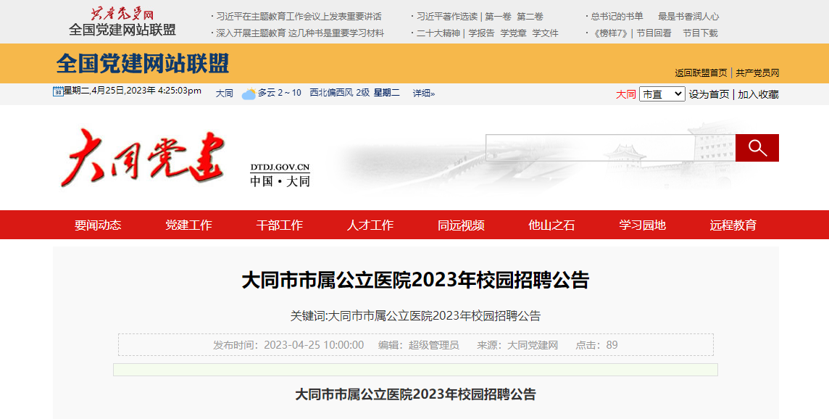The height and width of the screenshot is (419, 829).
Task: Click the 大同 city name in weather bar
Action: (224, 93)
